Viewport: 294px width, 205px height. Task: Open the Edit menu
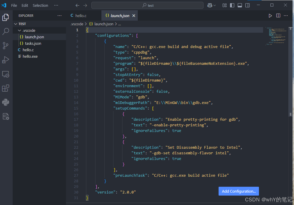25,5
